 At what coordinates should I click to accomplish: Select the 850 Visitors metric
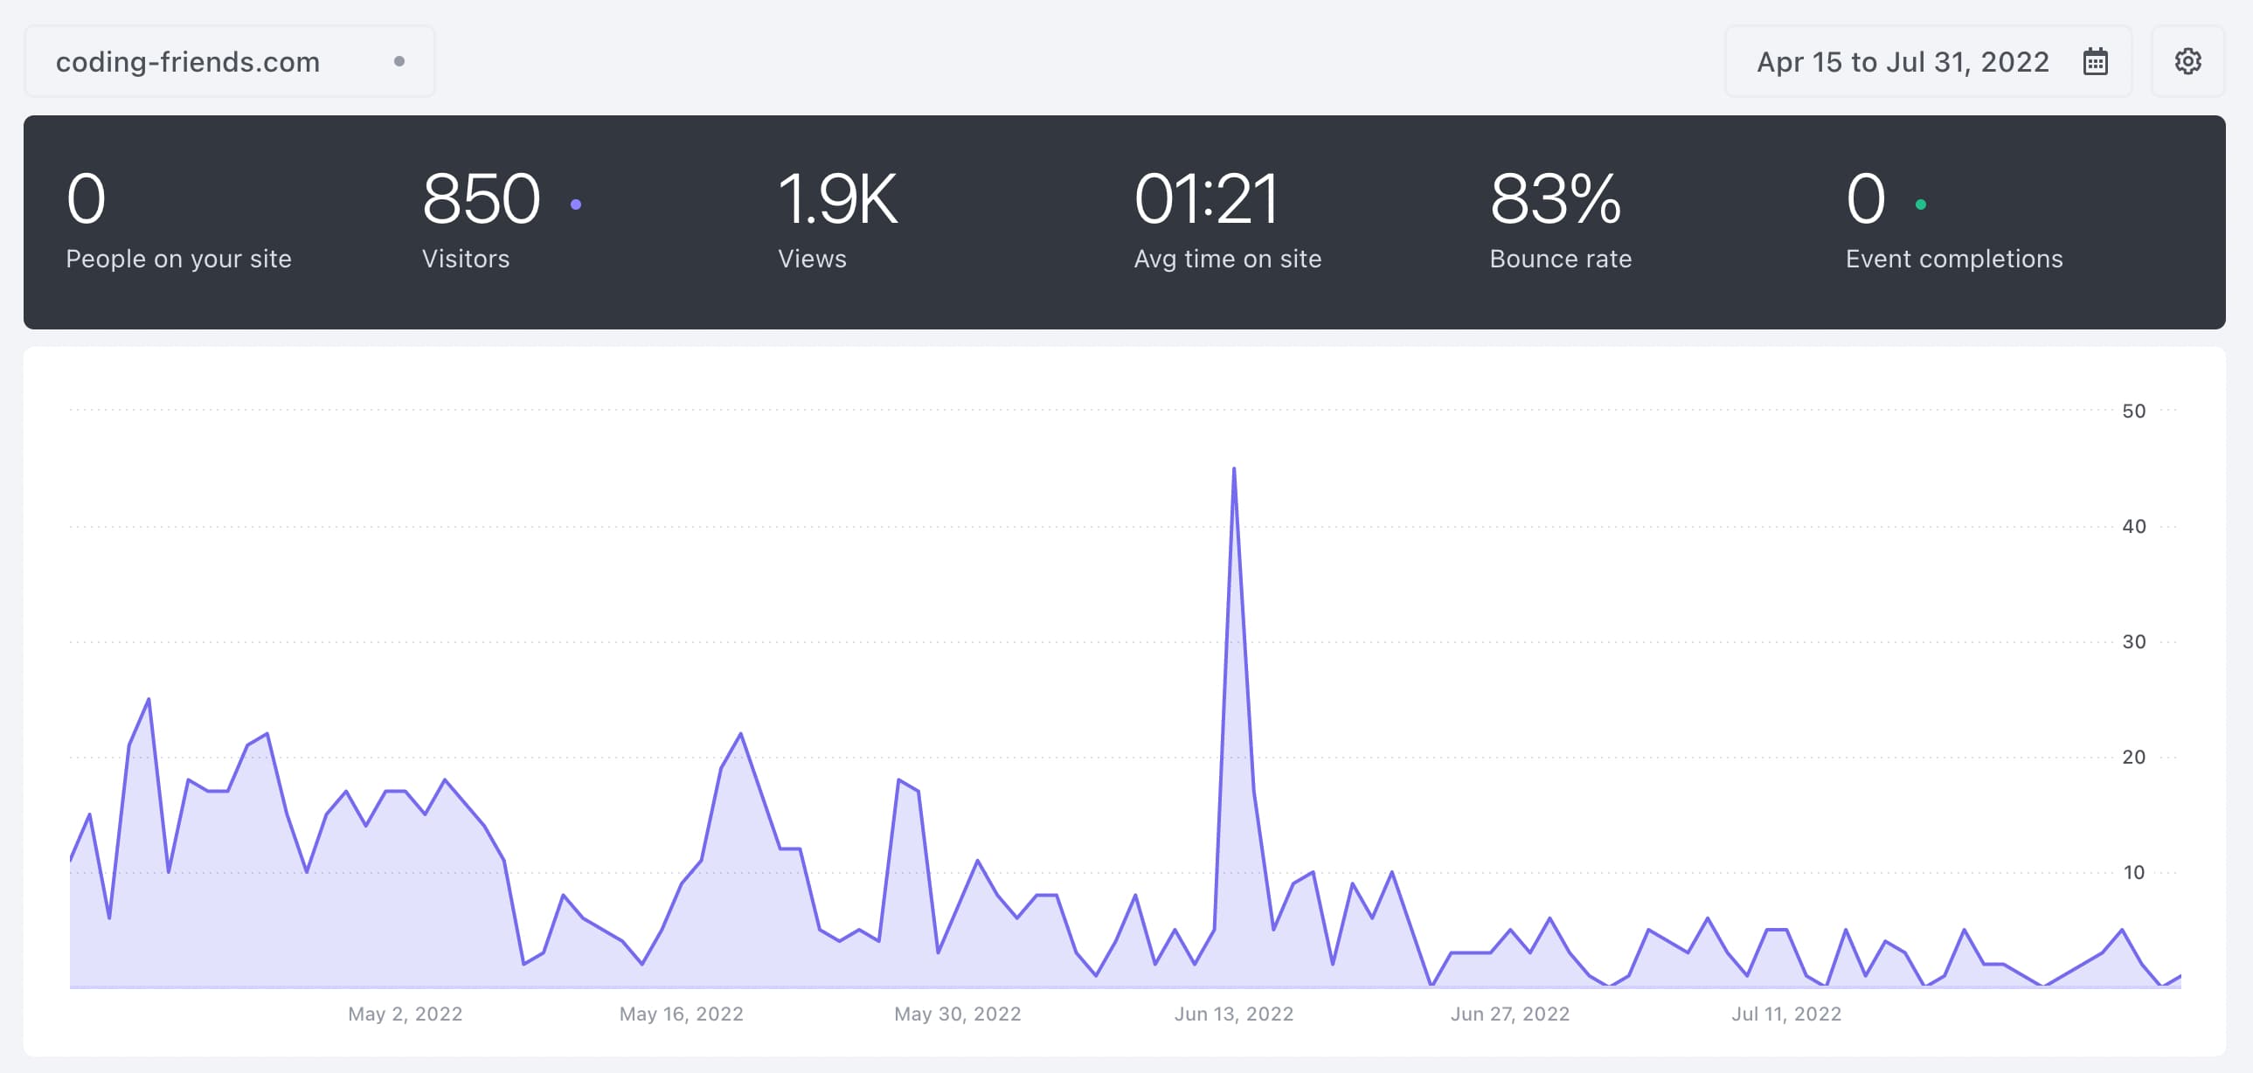point(501,220)
